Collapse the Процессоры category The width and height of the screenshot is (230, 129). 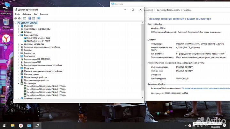tap(19, 83)
